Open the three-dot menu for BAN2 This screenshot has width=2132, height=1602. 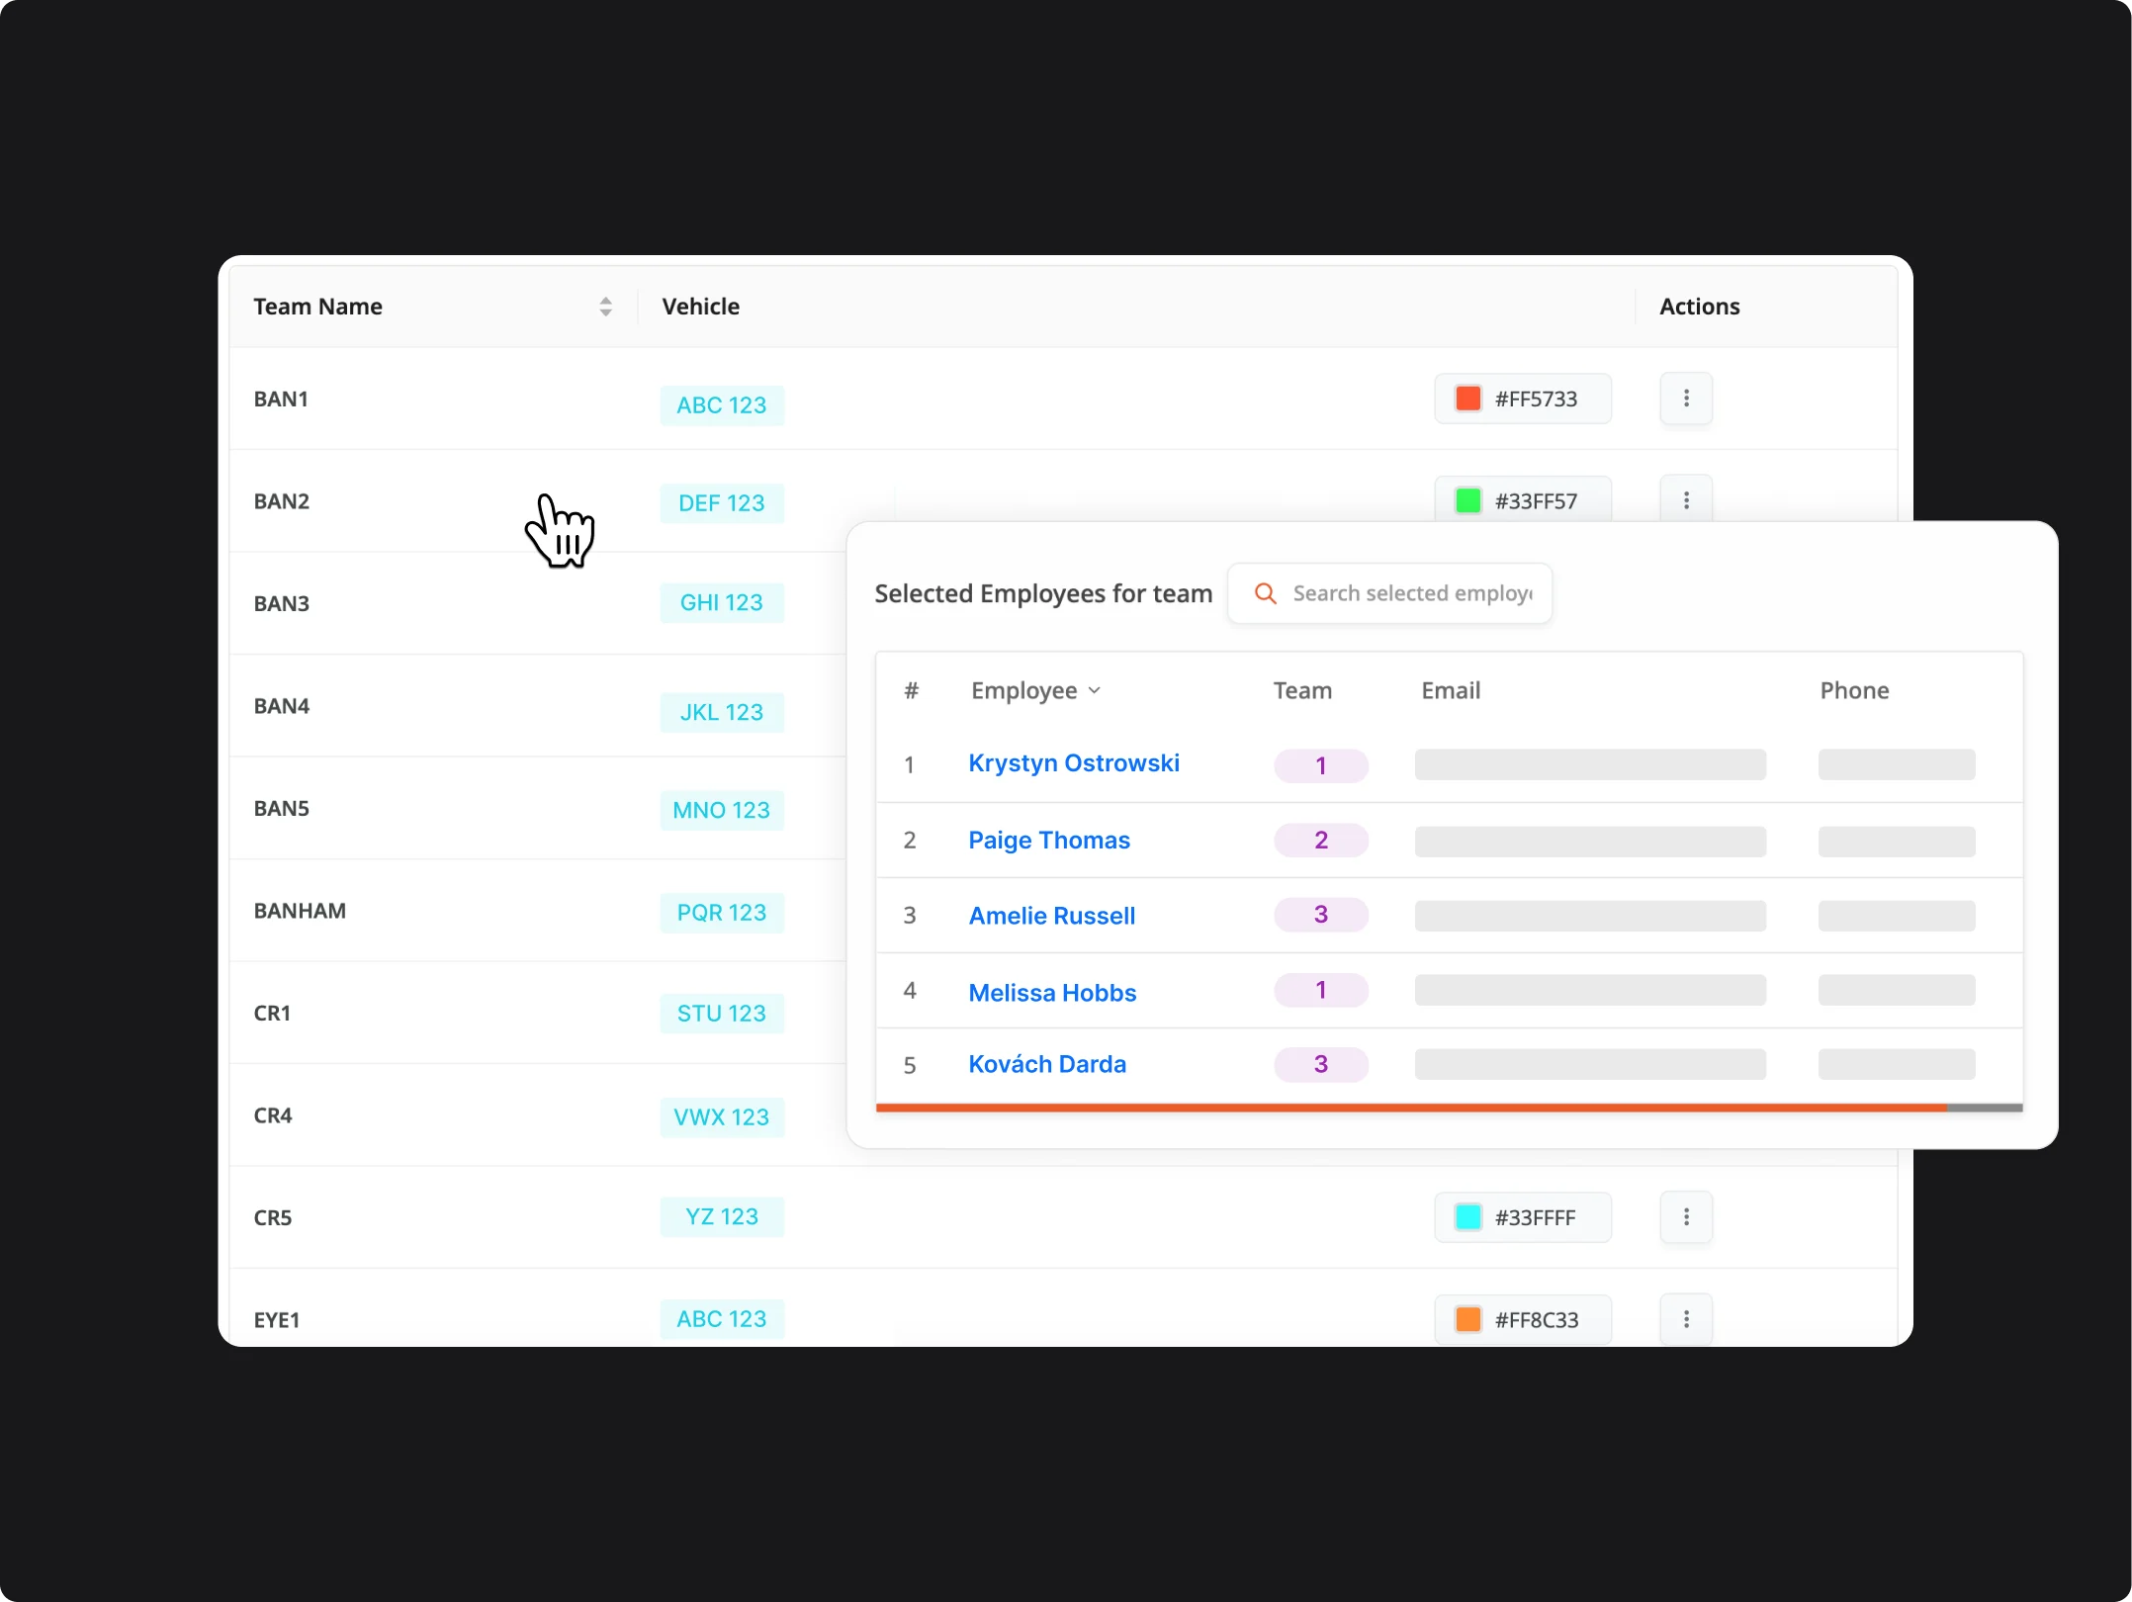(1685, 500)
